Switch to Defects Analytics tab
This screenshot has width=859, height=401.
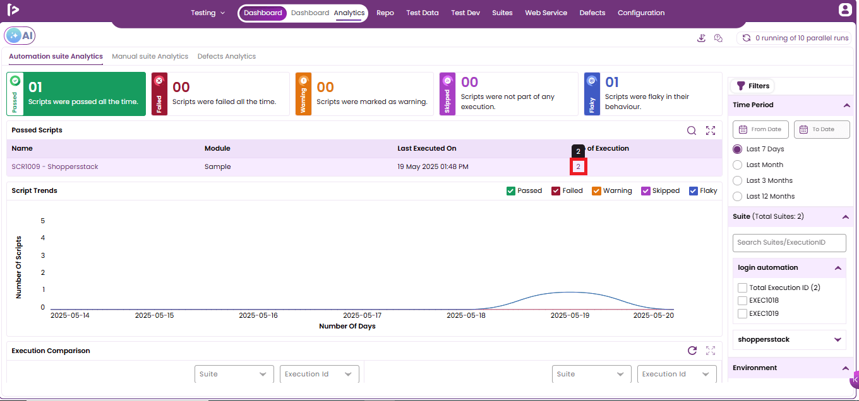227,57
